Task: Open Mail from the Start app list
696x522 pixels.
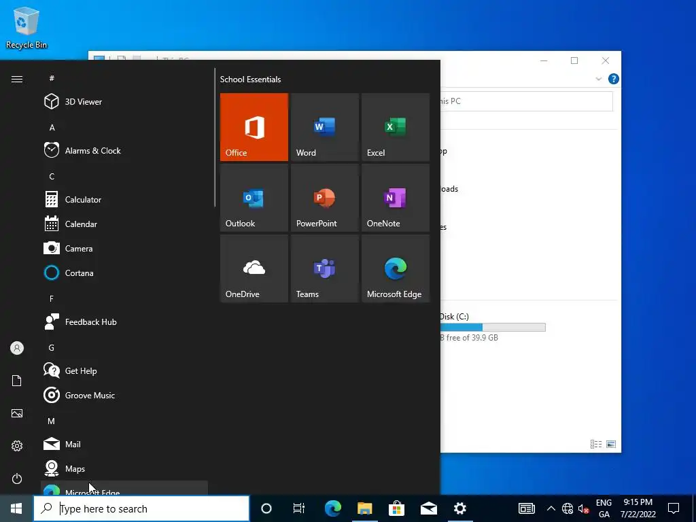Action: tap(124, 444)
